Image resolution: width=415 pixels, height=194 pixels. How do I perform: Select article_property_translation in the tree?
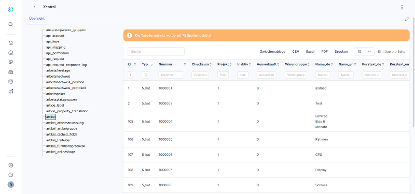67,111
